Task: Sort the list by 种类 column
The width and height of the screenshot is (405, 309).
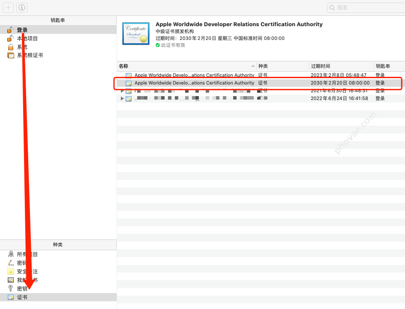Action: pyautogui.click(x=283, y=66)
